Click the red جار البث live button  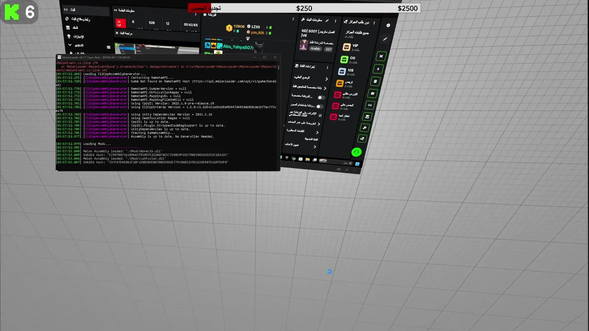click(121, 23)
